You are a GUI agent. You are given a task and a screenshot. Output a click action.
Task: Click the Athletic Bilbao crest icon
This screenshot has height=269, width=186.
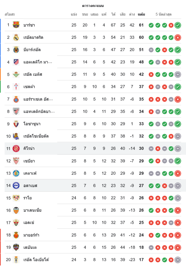click(16, 111)
